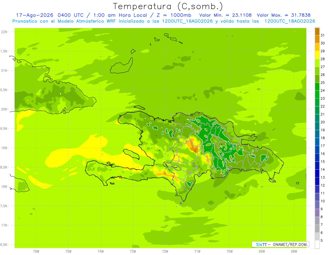Select the 'Z = 1000mb' level text
330x255 pixels.
pyautogui.click(x=174, y=15)
